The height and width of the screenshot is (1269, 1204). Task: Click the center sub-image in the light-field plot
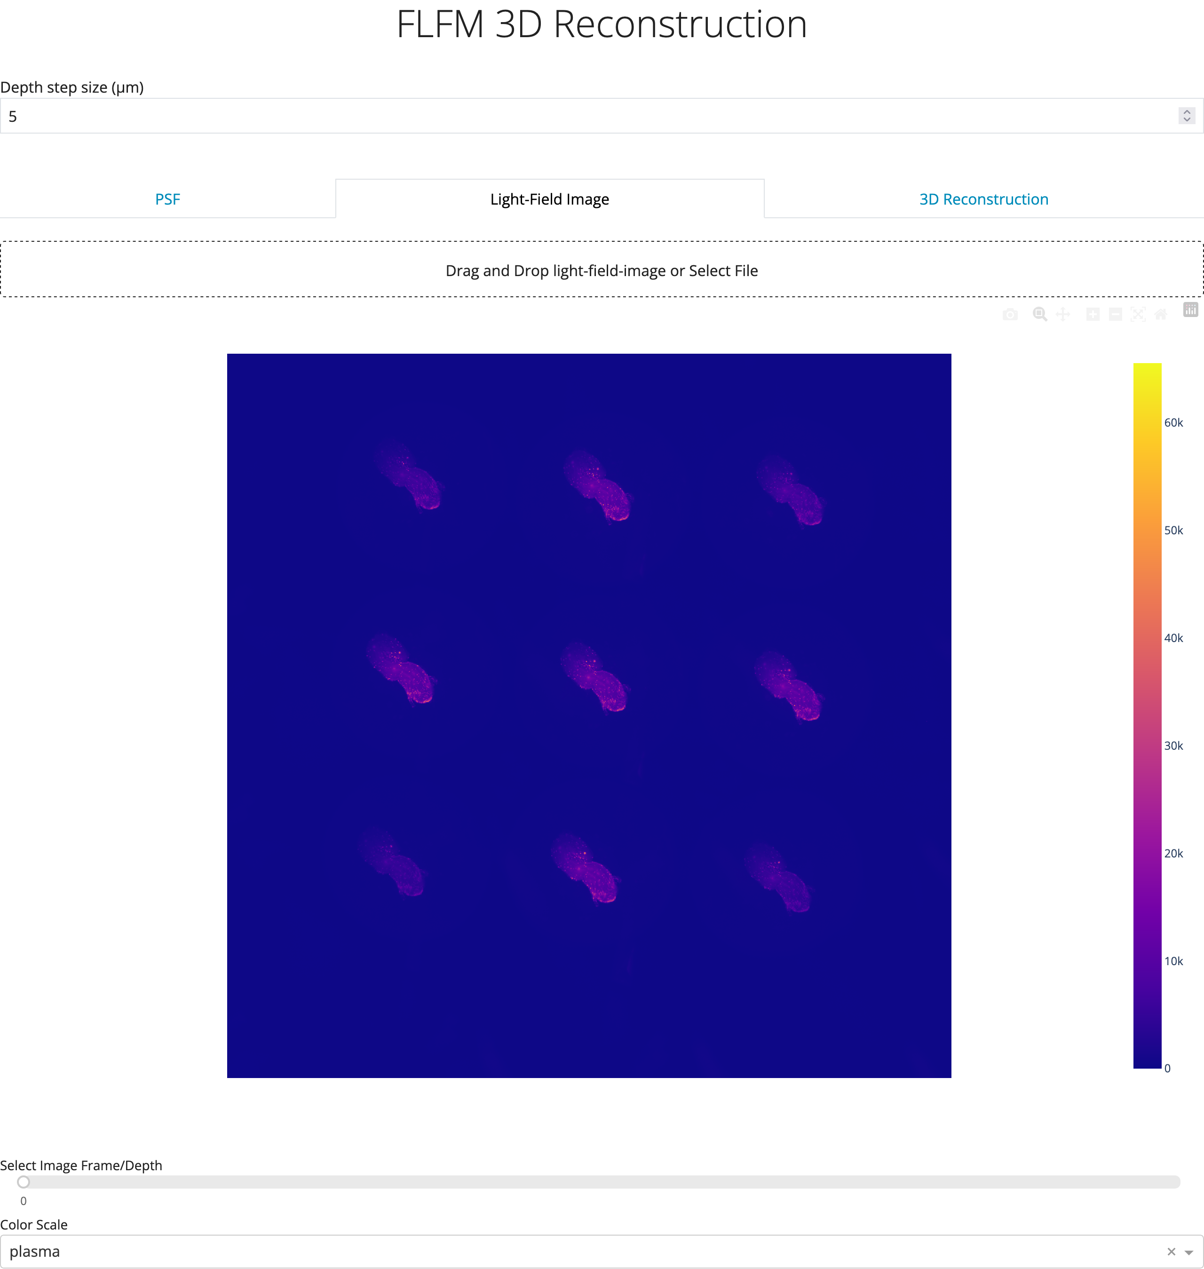594,676
